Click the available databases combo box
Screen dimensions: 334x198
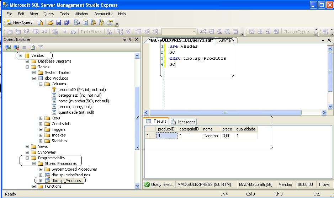coord(179,32)
